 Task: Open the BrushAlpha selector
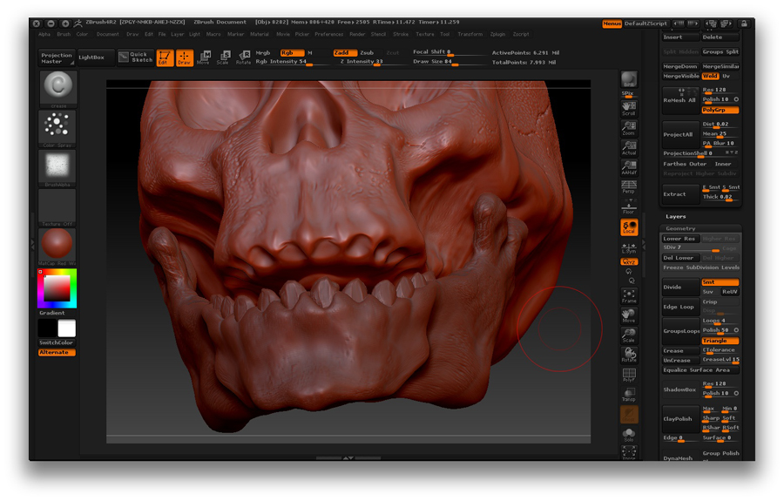(57, 167)
